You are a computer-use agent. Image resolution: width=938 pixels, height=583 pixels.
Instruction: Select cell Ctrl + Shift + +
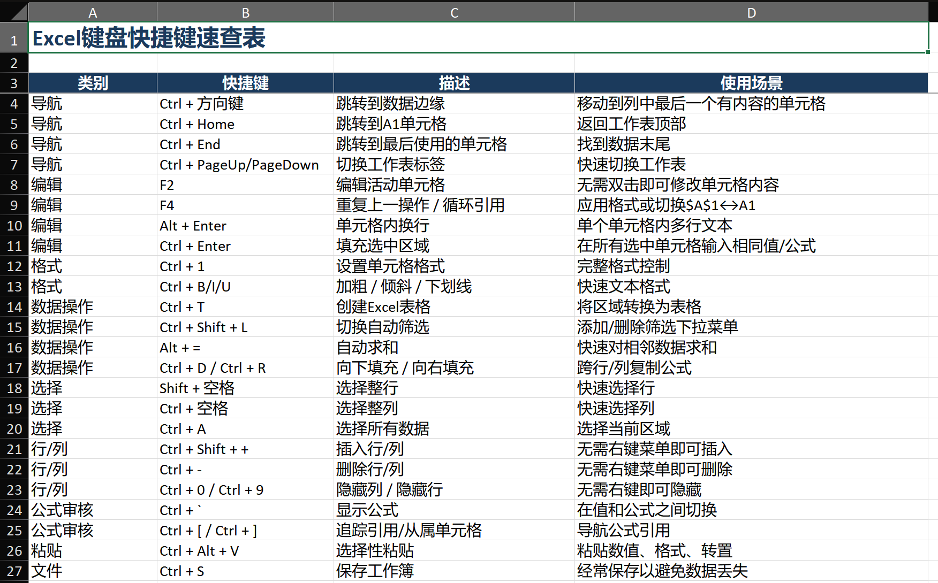[245, 449]
